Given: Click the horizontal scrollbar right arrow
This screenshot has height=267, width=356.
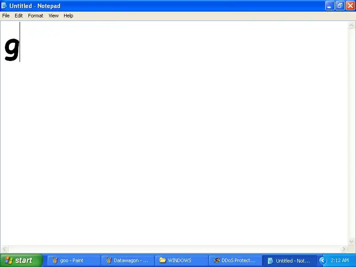Looking at the screenshot, I should pyautogui.click(x=344, y=249).
